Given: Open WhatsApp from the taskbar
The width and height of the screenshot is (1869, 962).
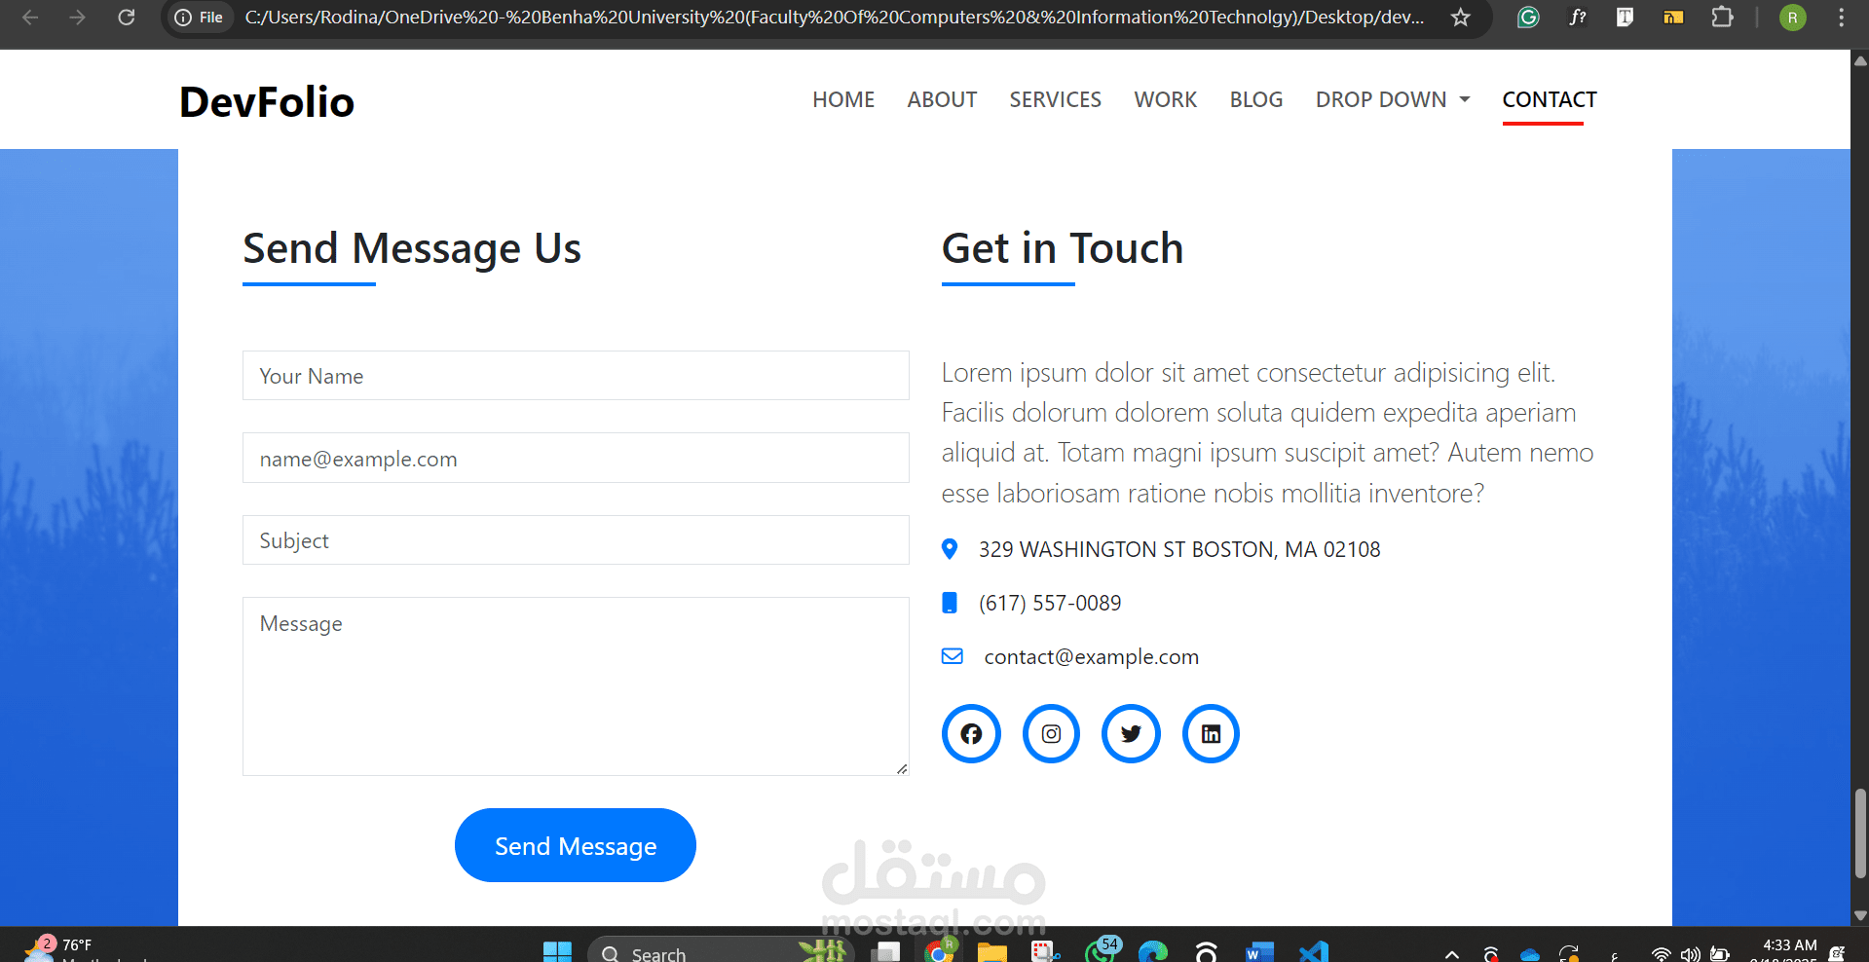Looking at the screenshot, I should coord(1102,949).
